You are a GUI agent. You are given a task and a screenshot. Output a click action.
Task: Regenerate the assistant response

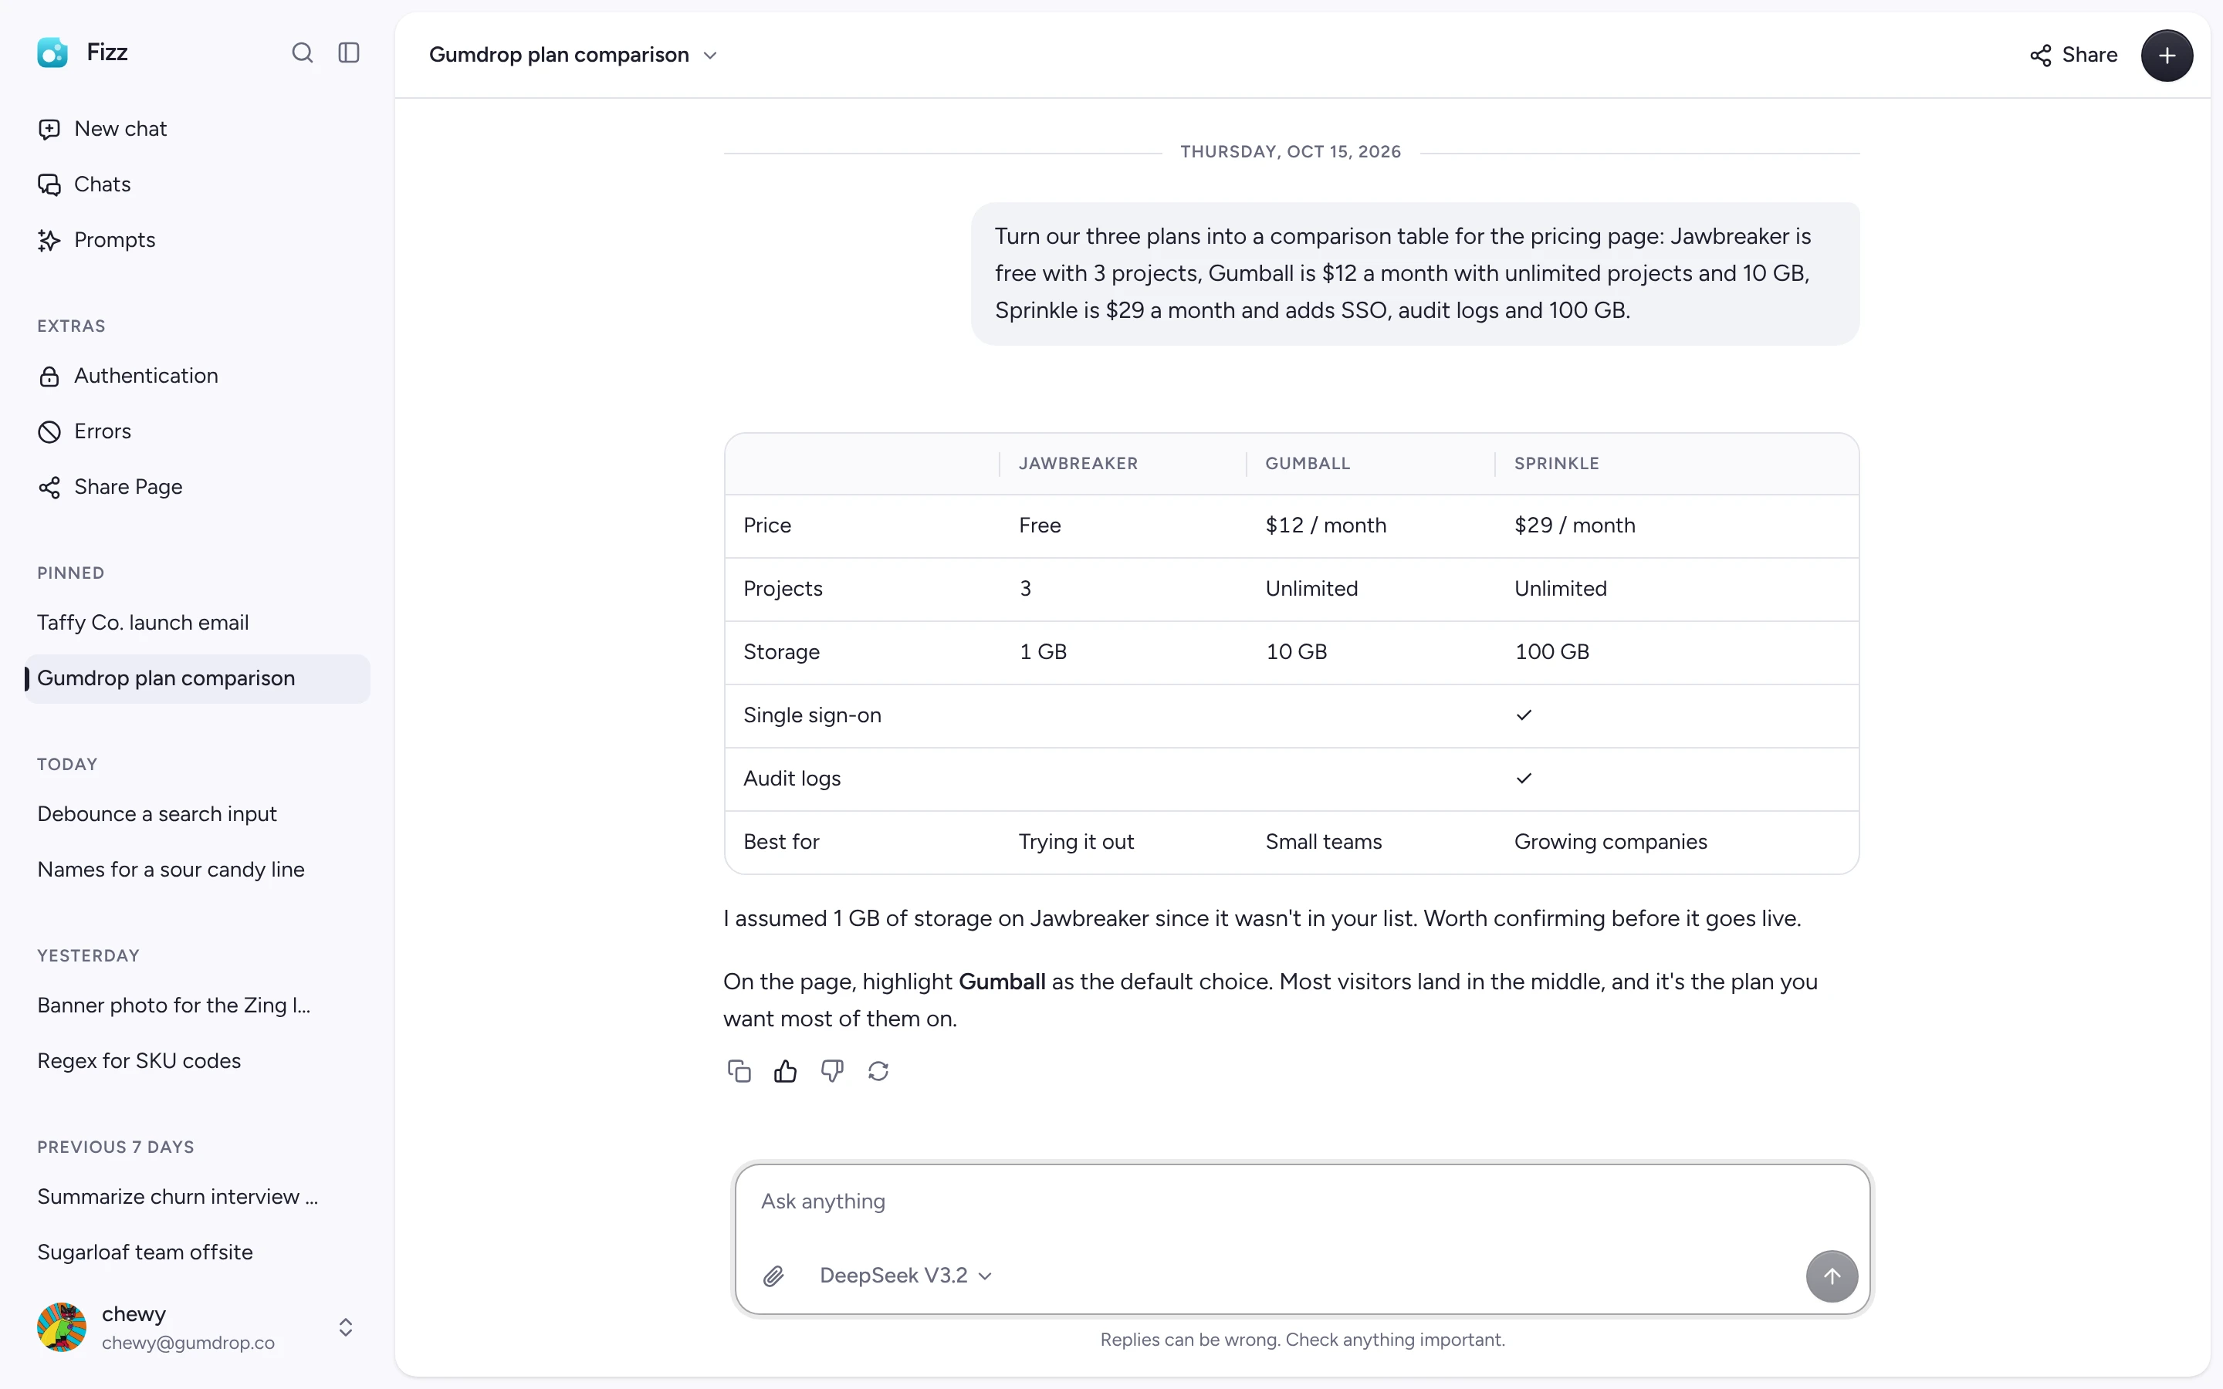tap(878, 1071)
